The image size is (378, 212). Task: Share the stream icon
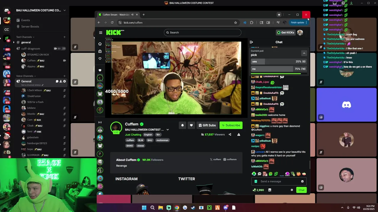(230, 135)
